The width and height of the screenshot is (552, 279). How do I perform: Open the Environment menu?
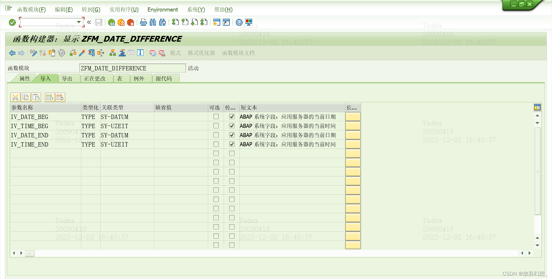click(x=163, y=9)
